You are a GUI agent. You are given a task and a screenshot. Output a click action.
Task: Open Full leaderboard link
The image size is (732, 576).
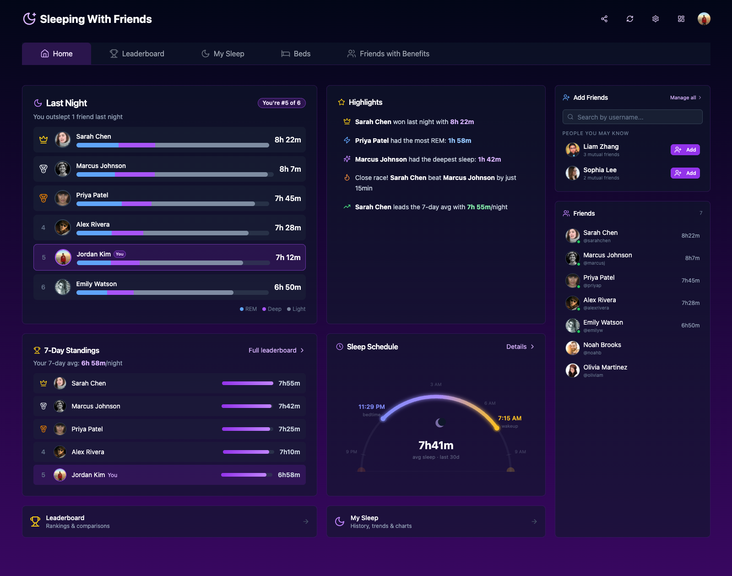pos(276,350)
